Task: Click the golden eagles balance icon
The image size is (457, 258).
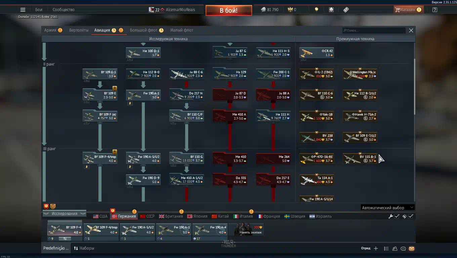Action: [290, 10]
